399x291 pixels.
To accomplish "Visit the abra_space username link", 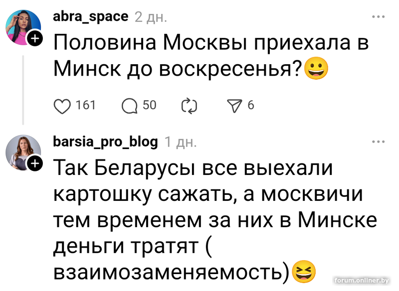I will tap(90, 16).
